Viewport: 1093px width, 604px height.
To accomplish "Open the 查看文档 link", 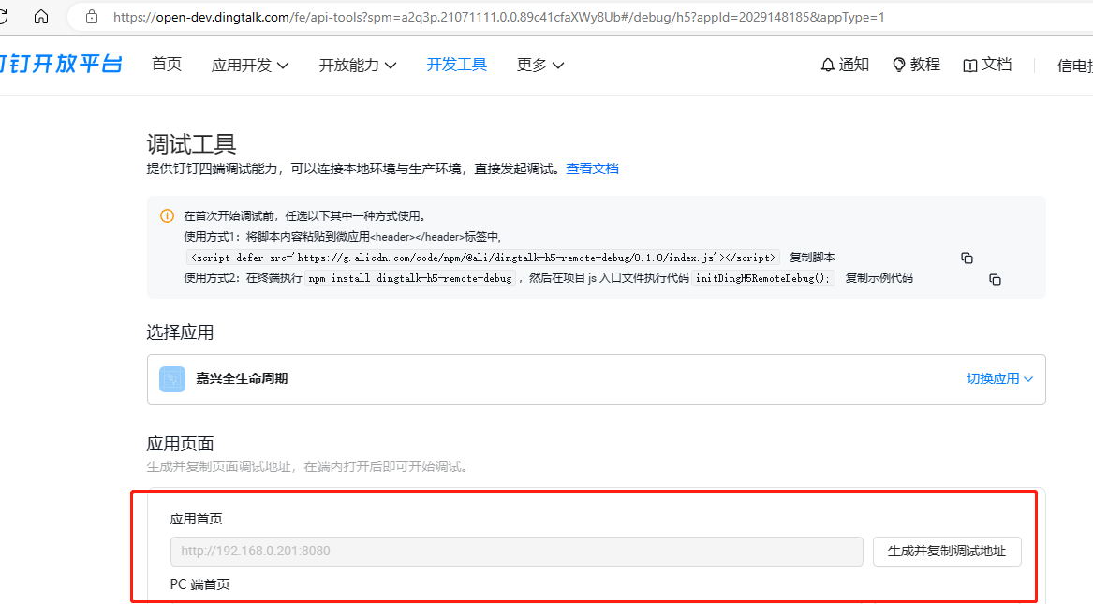I will pyautogui.click(x=593, y=169).
